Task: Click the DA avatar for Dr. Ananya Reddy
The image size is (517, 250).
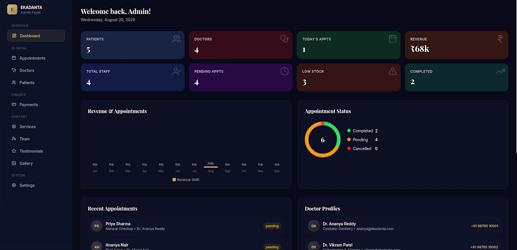Action: 313,226
